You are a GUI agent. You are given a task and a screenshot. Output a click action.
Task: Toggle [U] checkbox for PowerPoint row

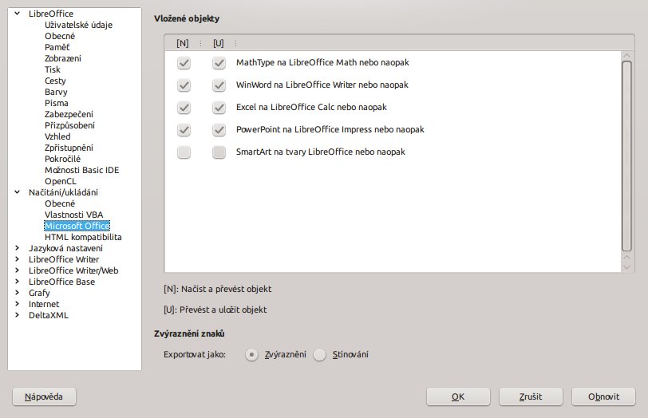pyautogui.click(x=219, y=130)
